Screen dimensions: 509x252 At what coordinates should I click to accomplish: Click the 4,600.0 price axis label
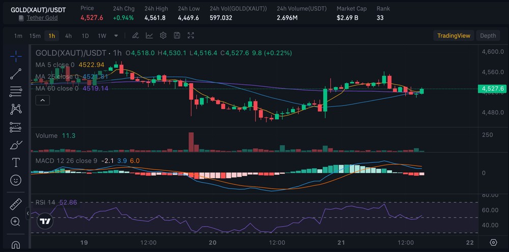493,51
